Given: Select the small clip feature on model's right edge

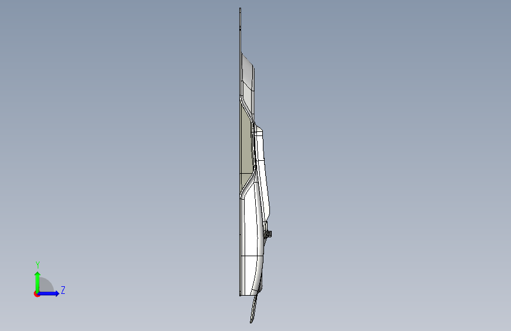Looking at the screenshot, I should [268, 234].
